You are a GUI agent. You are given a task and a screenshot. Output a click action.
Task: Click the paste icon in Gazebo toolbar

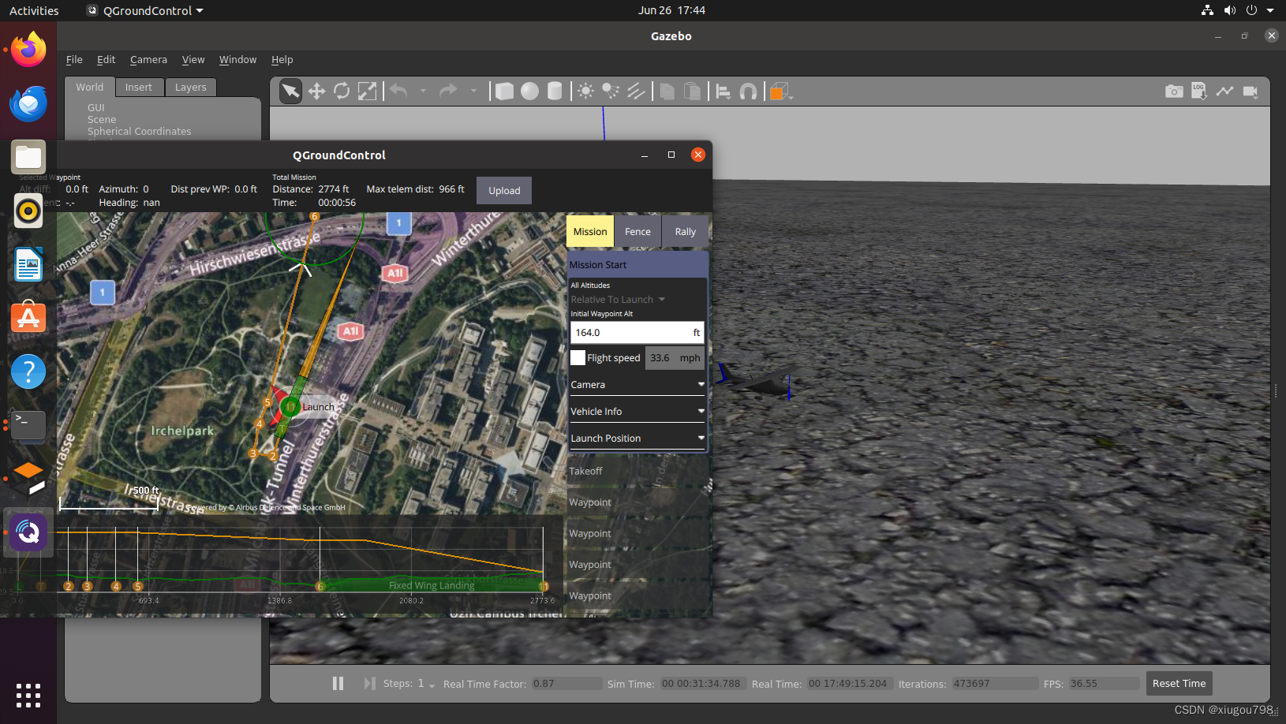692,91
